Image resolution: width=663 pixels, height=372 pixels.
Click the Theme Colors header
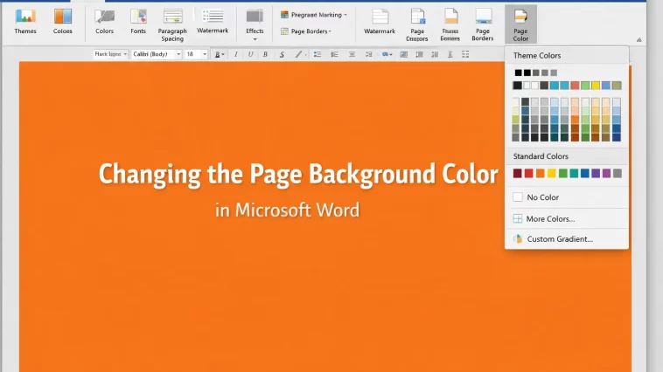(x=537, y=55)
